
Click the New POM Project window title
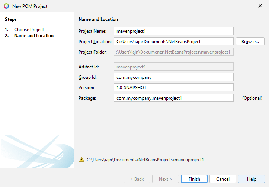pyautogui.click(x=30, y=6)
